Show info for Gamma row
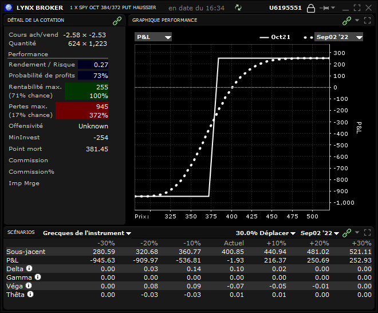The height and width of the screenshot is (313, 378). pyautogui.click(x=38, y=277)
